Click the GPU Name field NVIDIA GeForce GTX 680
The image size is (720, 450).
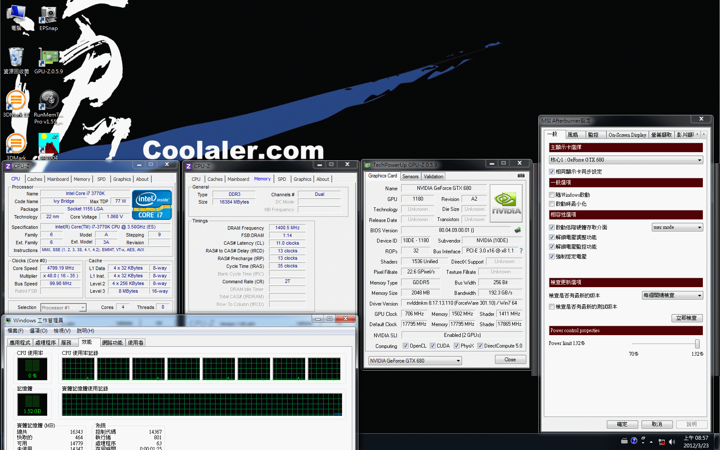(x=444, y=188)
